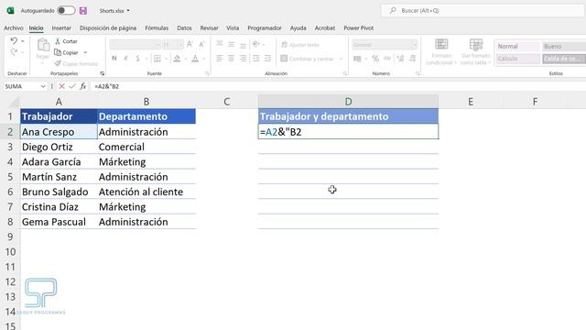Apply thousands separator style

point(387,59)
